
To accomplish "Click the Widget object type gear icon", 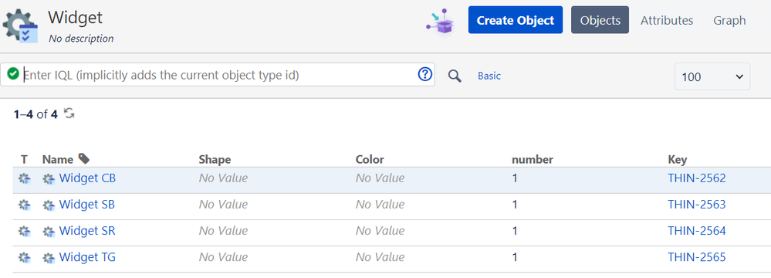I will [x=20, y=25].
